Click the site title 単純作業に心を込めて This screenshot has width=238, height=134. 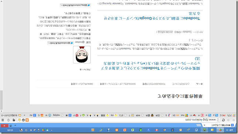click(180, 96)
